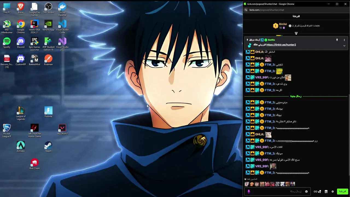Viewport: 350px width, 197px height.
Task: Launch the Brave browser shortcut
Action: (21, 8)
